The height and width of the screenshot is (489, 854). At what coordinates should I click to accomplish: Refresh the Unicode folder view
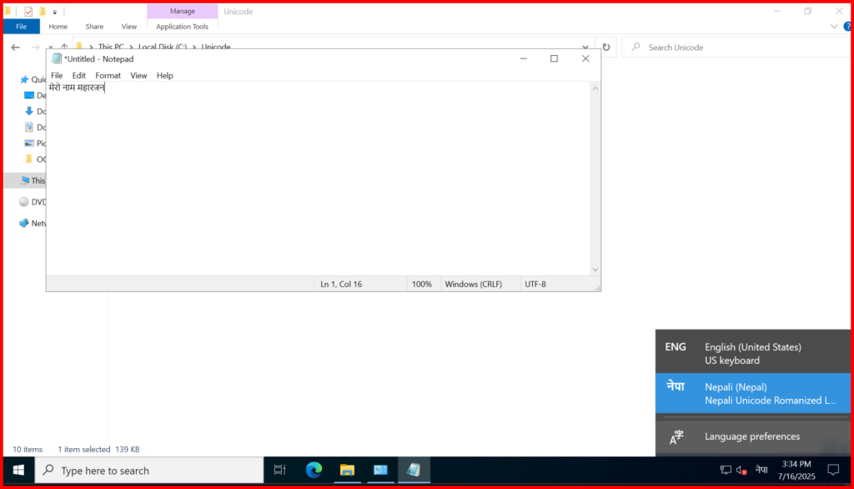coord(606,48)
